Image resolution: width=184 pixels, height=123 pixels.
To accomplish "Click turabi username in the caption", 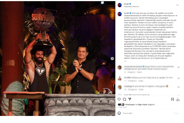I will click(x=127, y=13).
